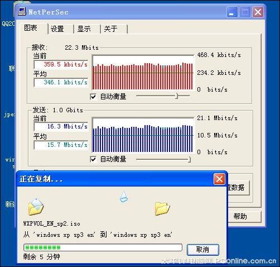The height and width of the screenshot is (267, 280).
Task: Click the disabled maximize button of NetPerSec
Action: click(x=245, y=12)
